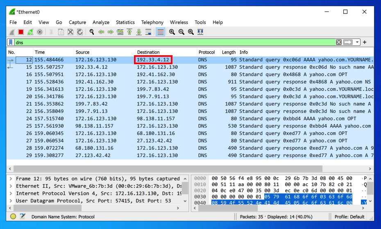The image size is (381, 229).
Task: Go forward in packet history
Action: pos(111,32)
